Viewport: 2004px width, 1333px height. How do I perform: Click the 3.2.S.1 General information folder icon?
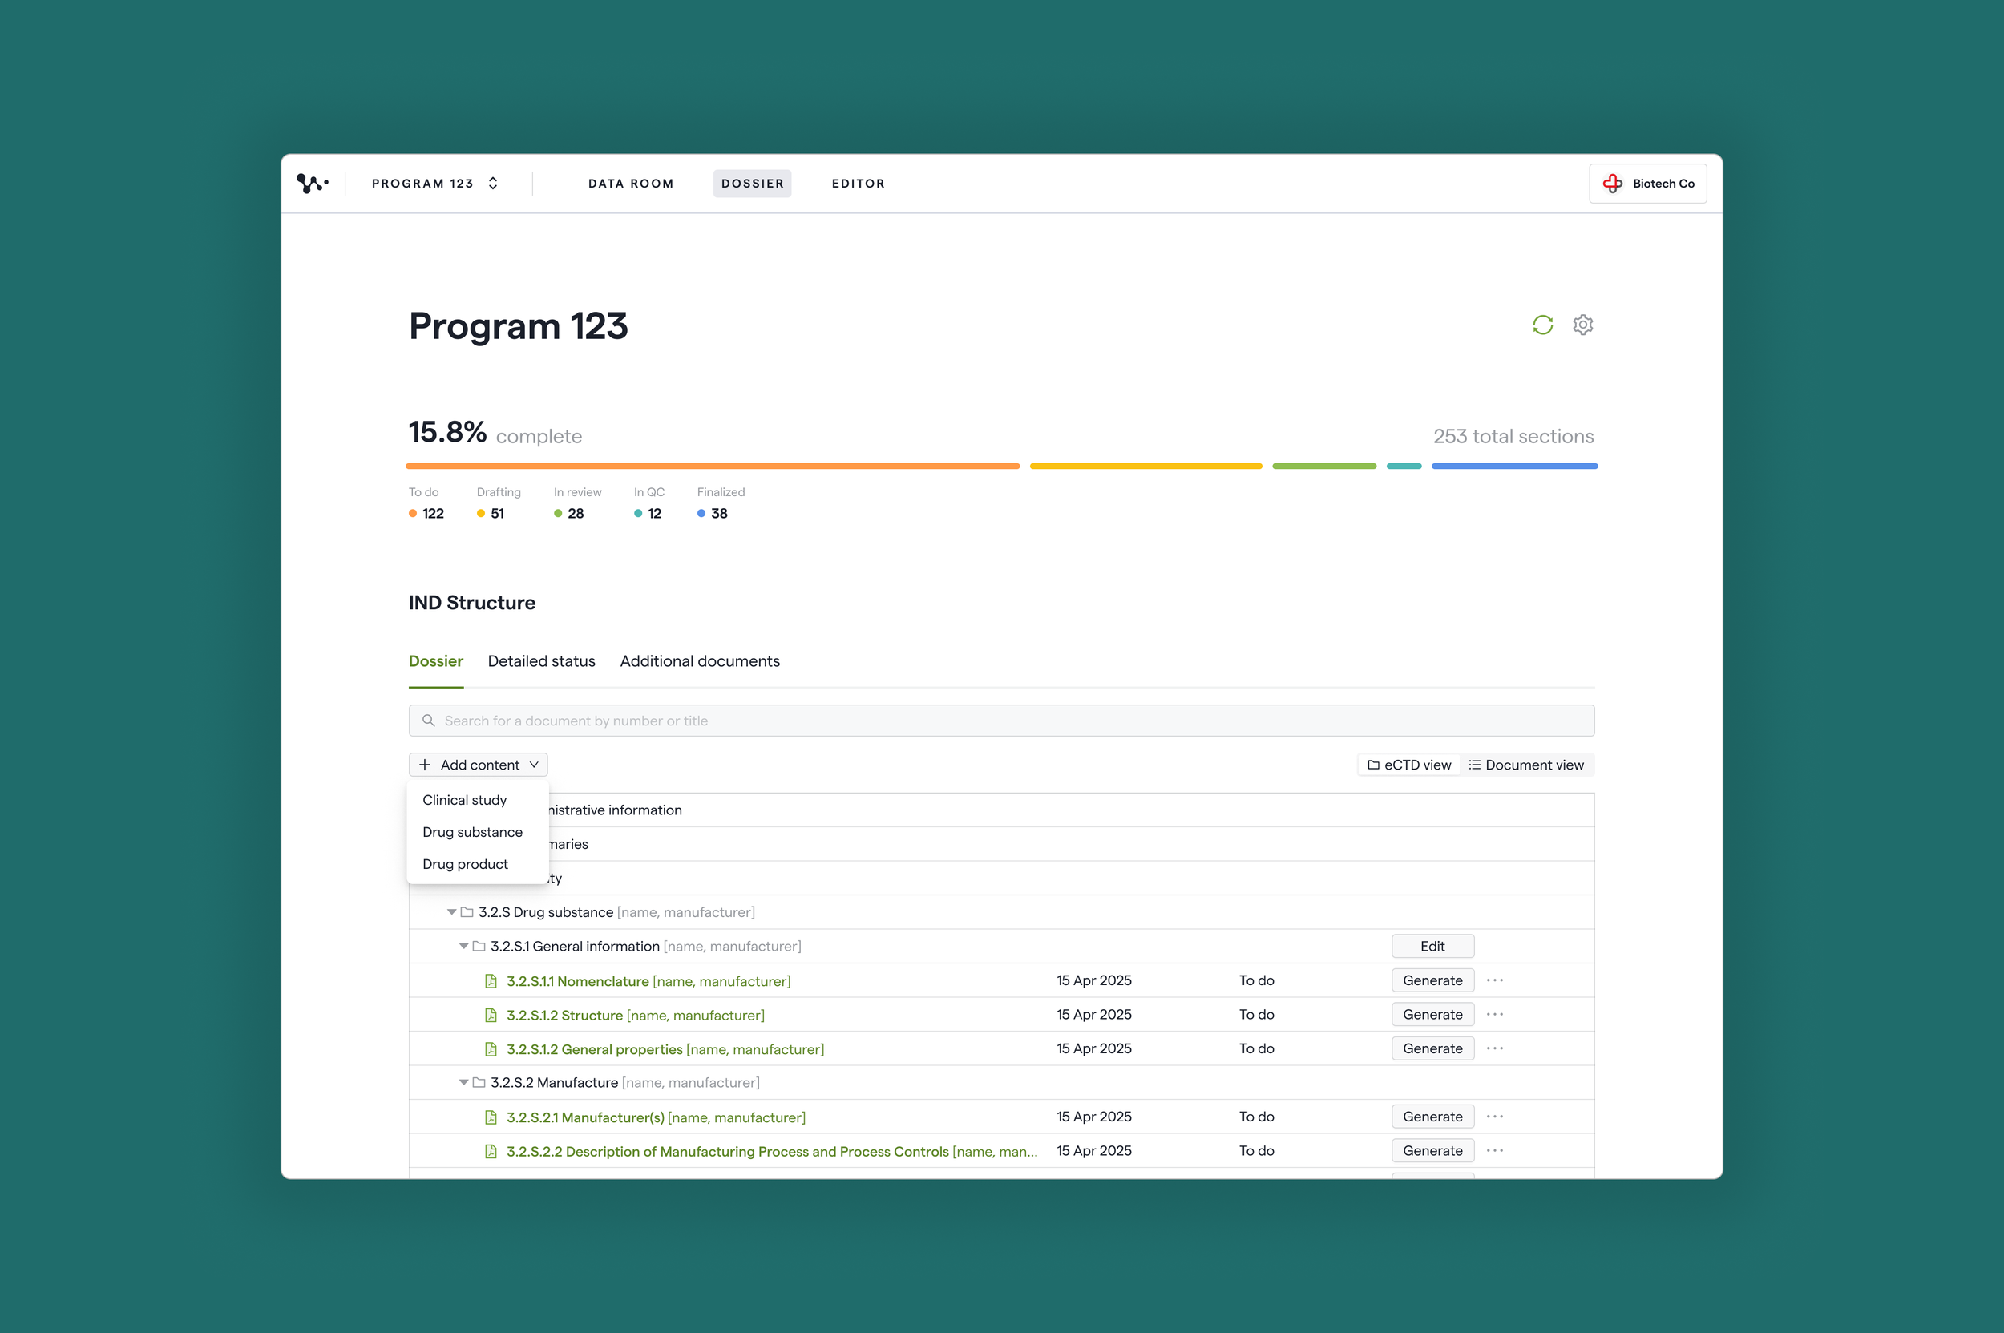click(479, 946)
